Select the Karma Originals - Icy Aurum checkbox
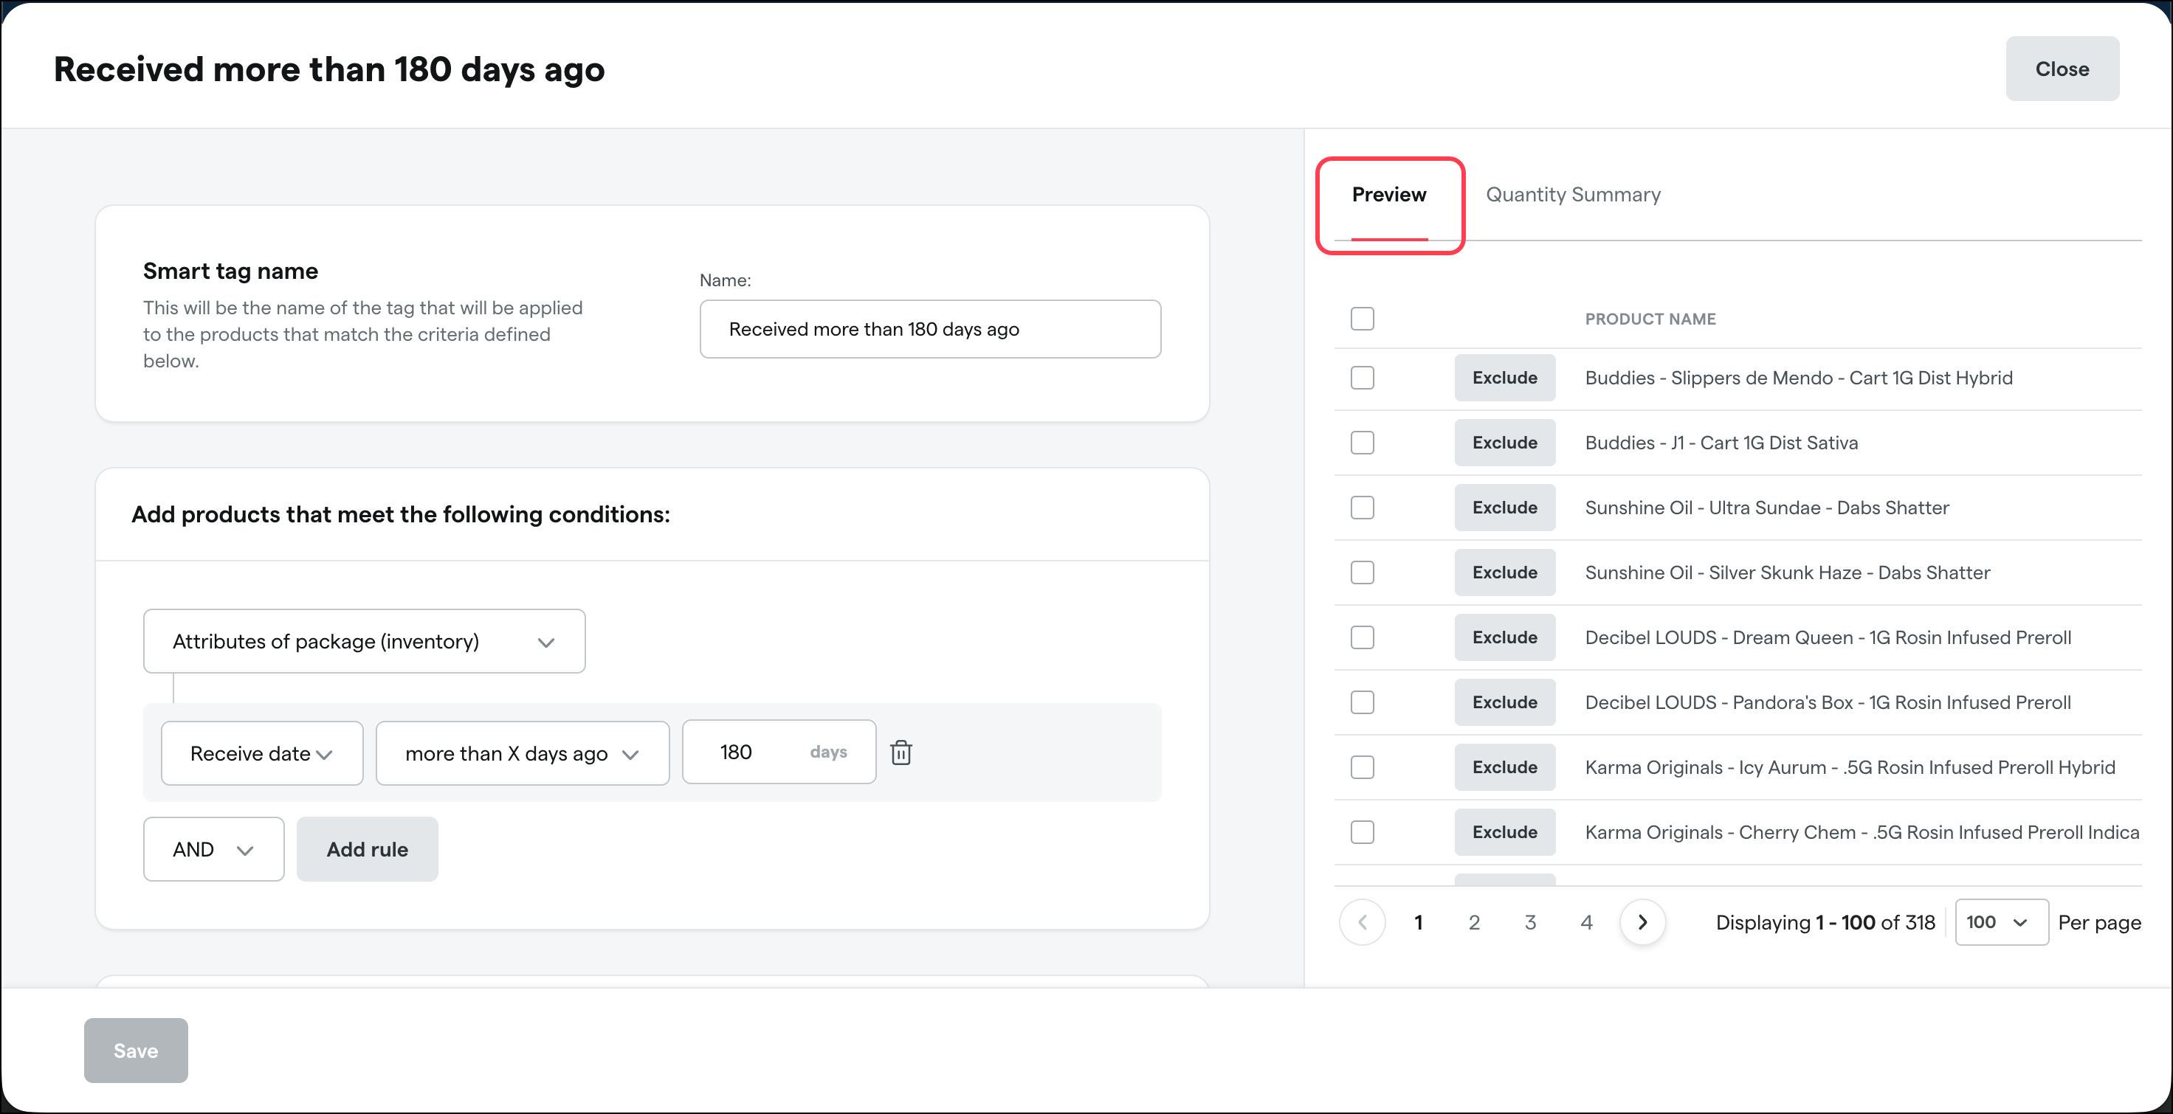Image resolution: width=2173 pixels, height=1114 pixels. coord(1362,767)
